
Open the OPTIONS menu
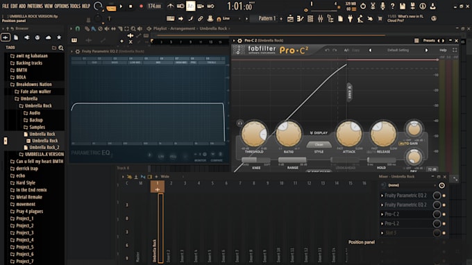click(x=61, y=6)
